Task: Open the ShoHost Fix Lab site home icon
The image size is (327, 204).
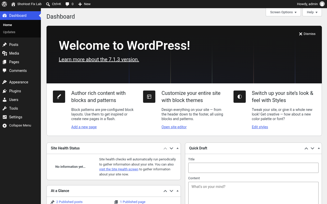Action: pos(13,4)
